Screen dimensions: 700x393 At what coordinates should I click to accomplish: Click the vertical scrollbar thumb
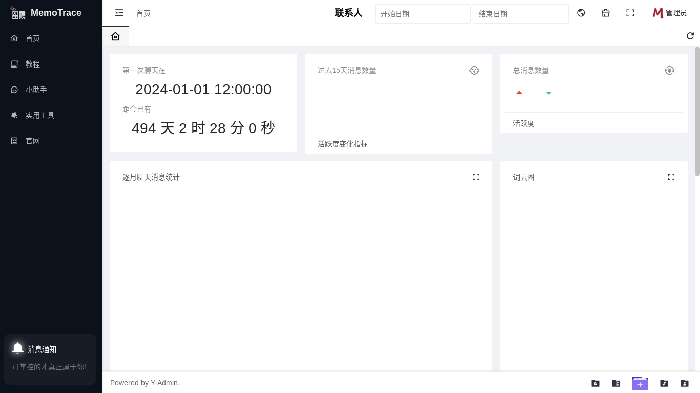pyautogui.click(x=697, y=111)
